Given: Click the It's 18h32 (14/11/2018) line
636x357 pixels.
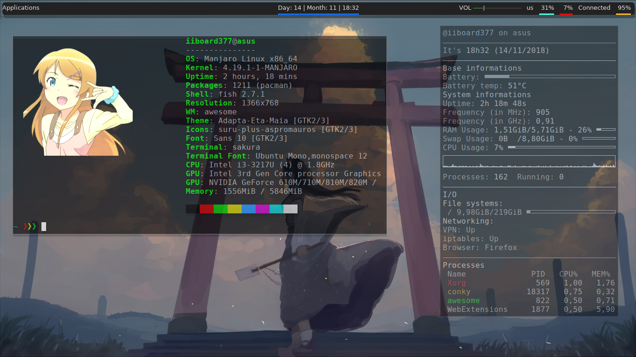Looking at the screenshot, I should [x=496, y=51].
